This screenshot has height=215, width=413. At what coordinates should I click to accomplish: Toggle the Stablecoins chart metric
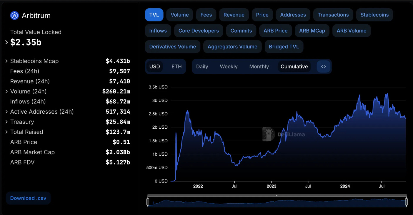tap(374, 15)
